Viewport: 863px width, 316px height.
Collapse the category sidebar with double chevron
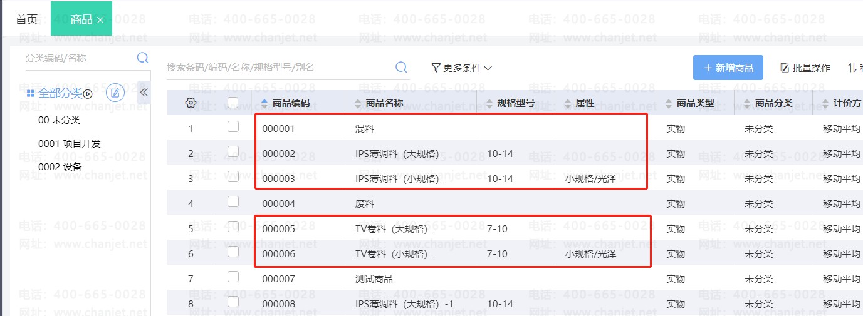coord(144,93)
